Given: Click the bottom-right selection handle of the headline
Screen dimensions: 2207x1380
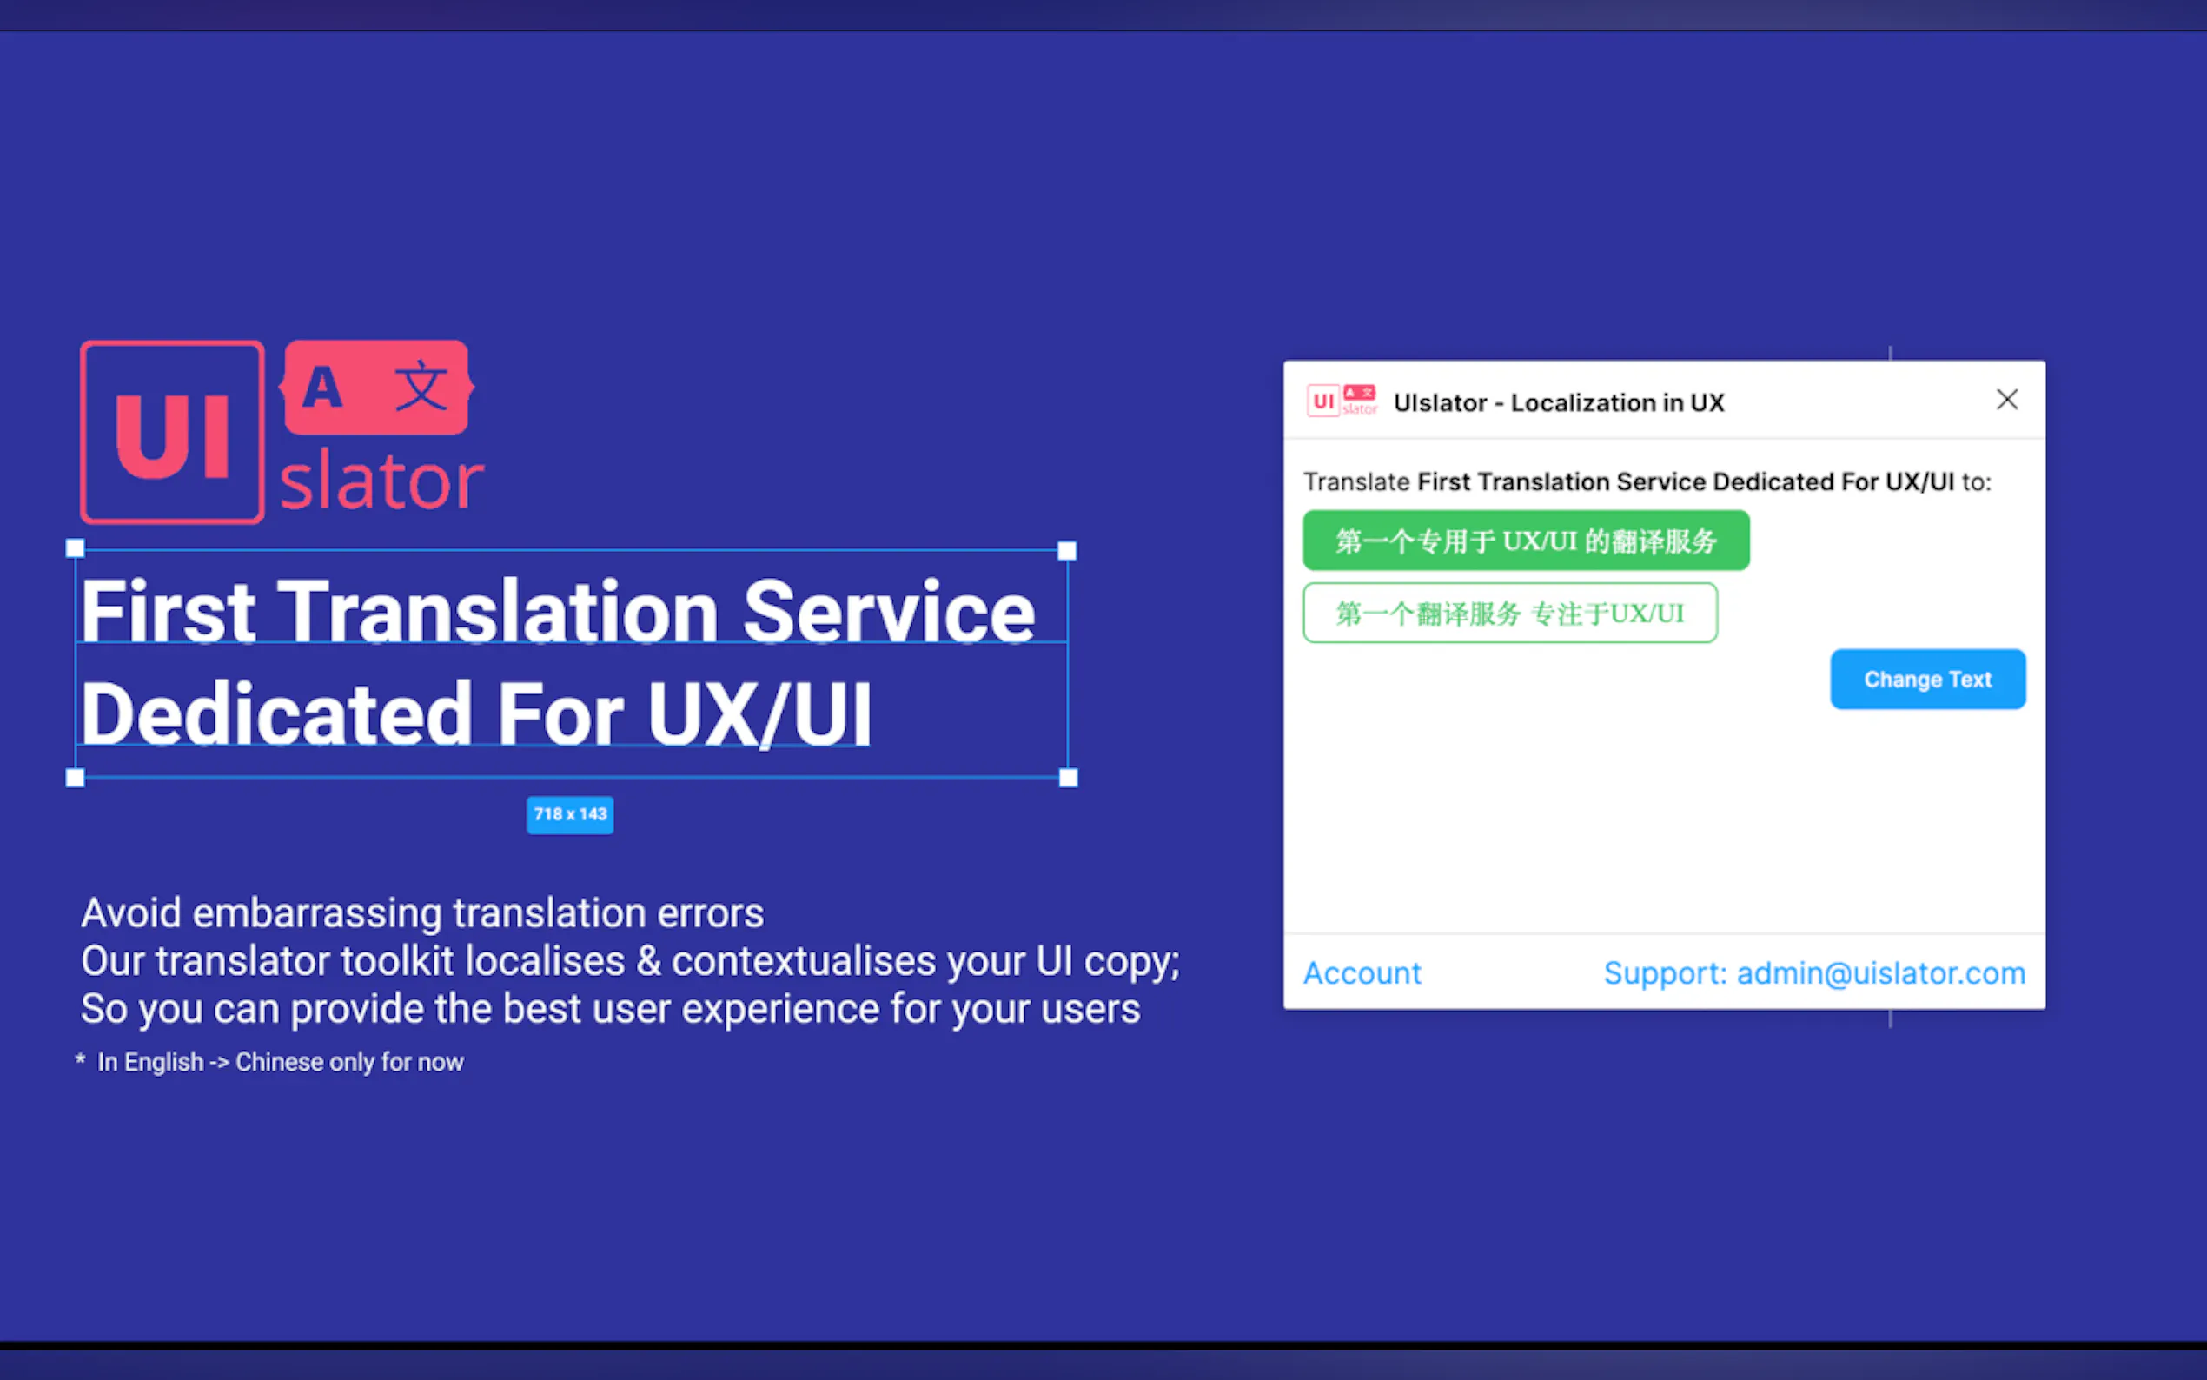Looking at the screenshot, I should 1068,778.
